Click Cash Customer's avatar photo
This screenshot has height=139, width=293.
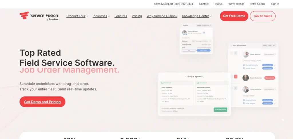point(246,78)
